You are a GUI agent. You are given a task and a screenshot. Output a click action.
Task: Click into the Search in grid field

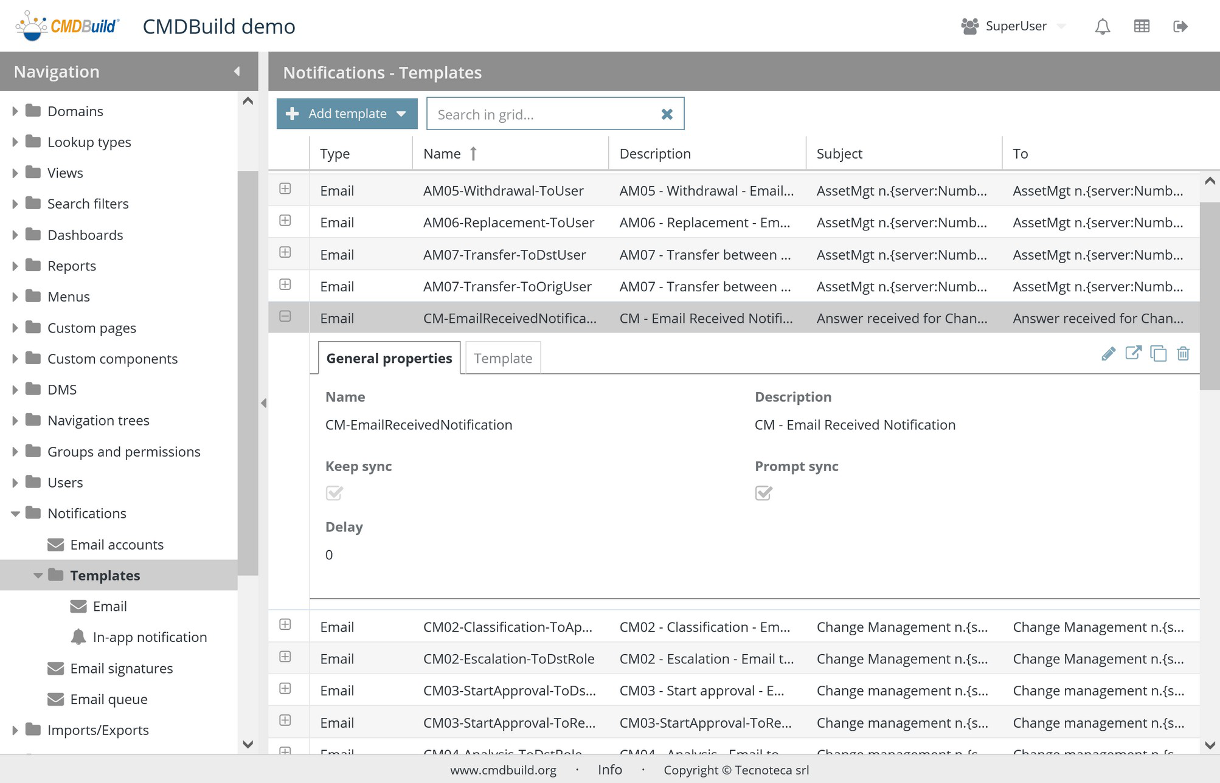tap(541, 114)
